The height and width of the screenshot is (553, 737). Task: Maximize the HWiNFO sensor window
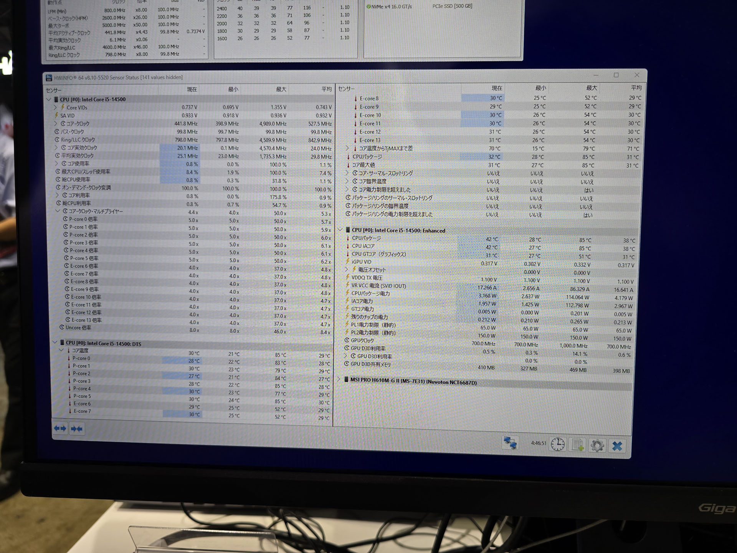click(x=616, y=75)
